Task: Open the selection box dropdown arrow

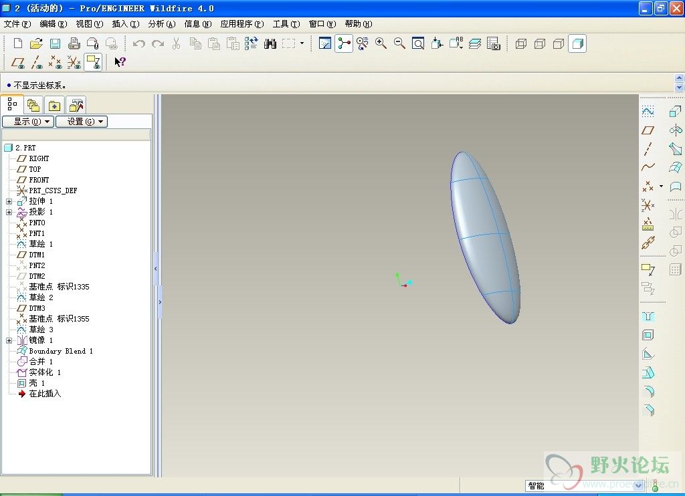Action: coord(302,43)
